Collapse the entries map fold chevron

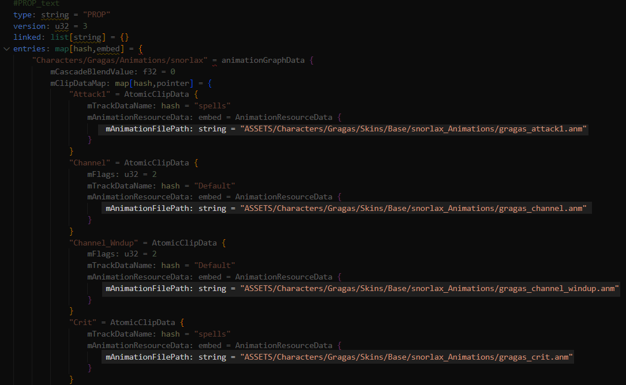(6, 48)
